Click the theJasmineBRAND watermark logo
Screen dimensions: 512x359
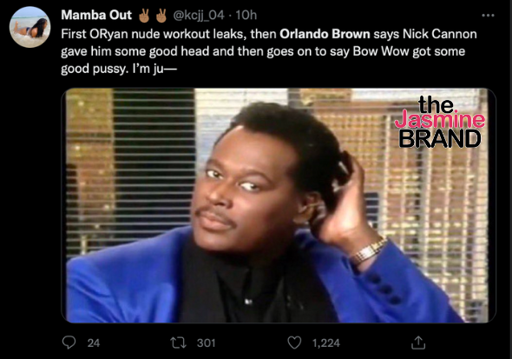coord(439,122)
